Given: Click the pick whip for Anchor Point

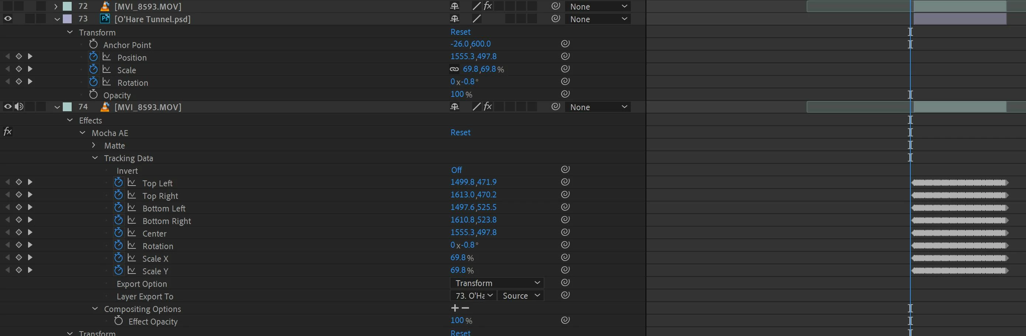Looking at the screenshot, I should (565, 44).
